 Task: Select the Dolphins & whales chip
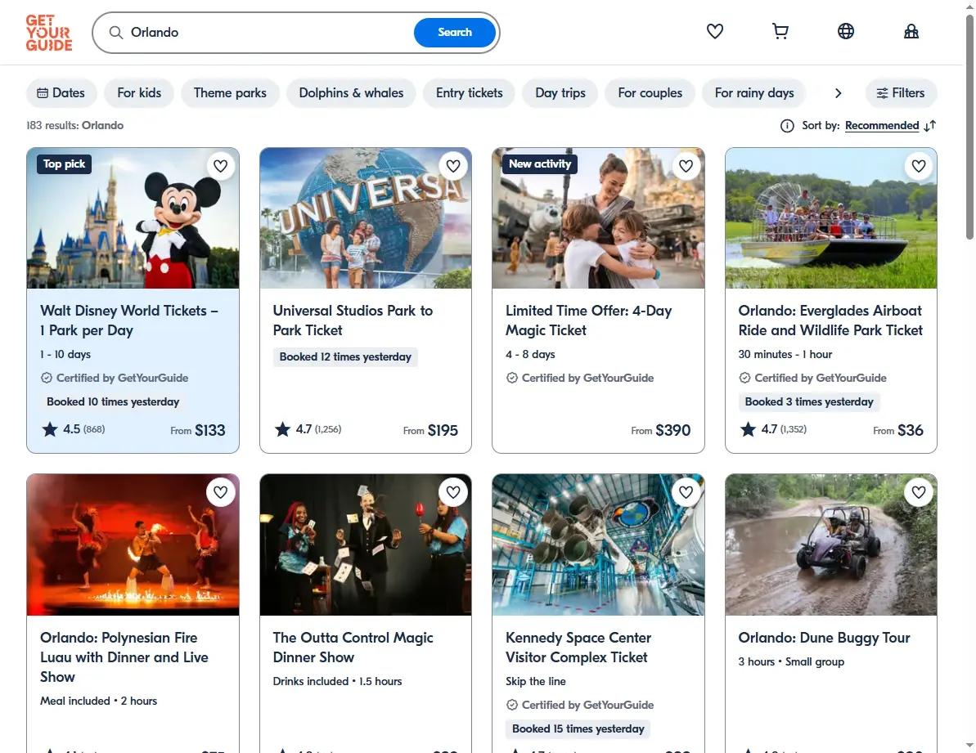point(351,93)
